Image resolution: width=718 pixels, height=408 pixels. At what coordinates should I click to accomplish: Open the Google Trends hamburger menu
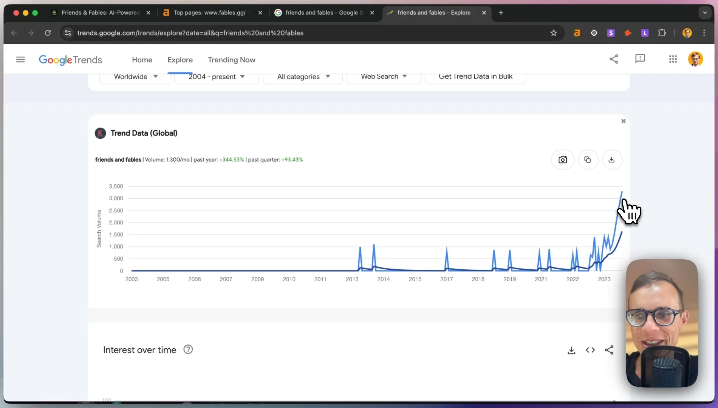tap(20, 59)
